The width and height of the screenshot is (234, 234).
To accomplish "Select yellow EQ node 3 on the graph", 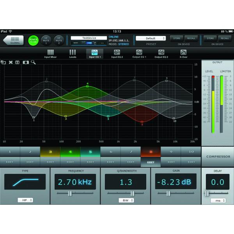I will coord(66,116).
